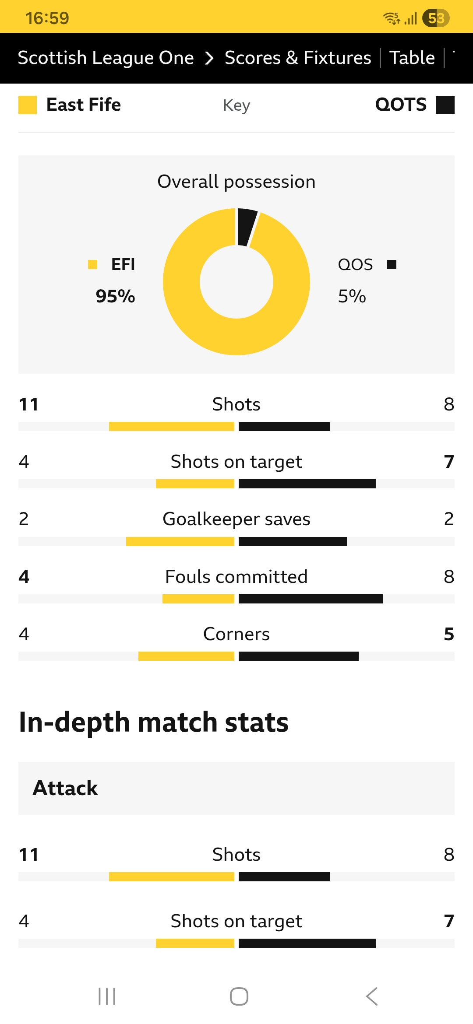Select the QOTS black color swatch
The image size is (473, 1024).
[x=445, y=105]
